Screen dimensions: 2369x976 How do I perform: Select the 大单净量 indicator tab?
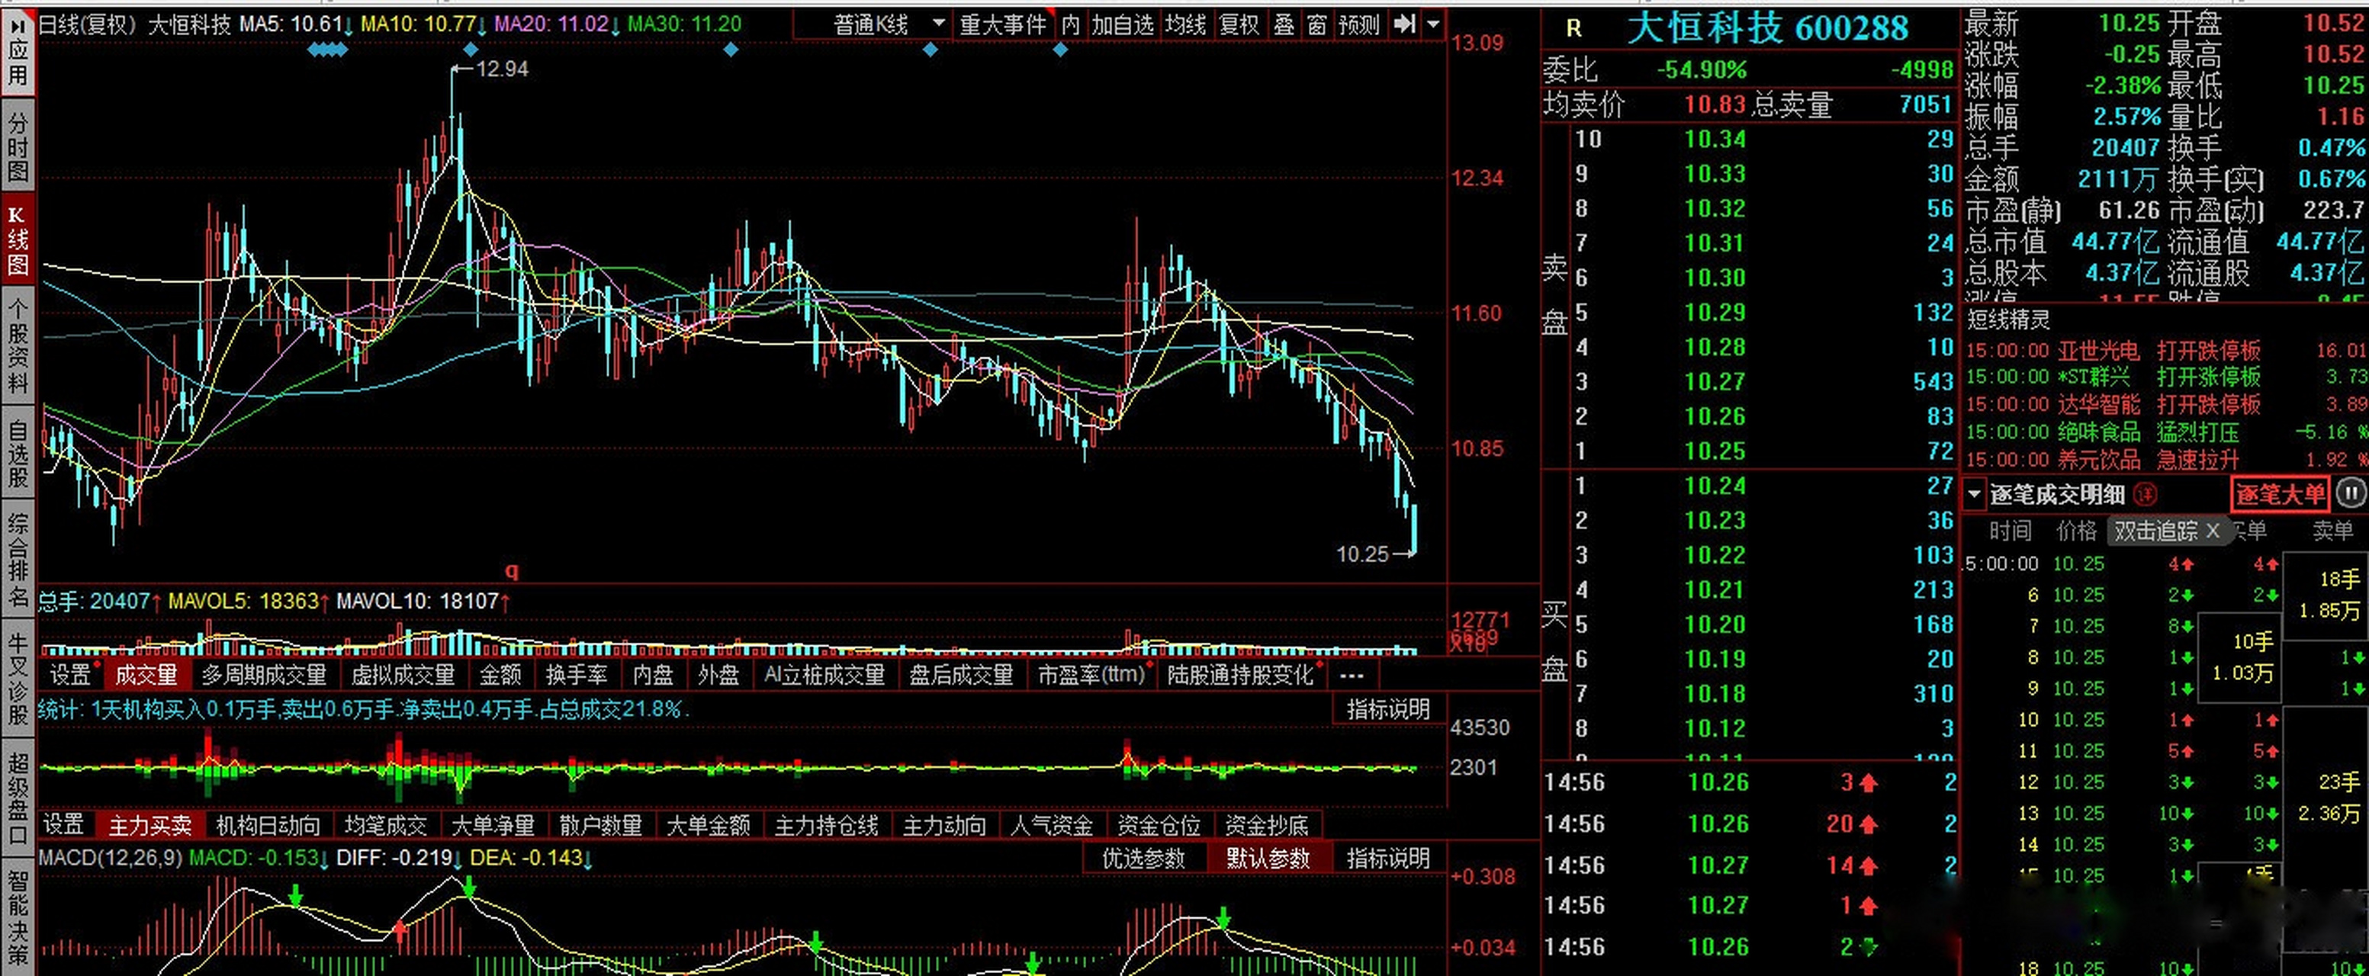pyautogui.click(x=493, y=825)
